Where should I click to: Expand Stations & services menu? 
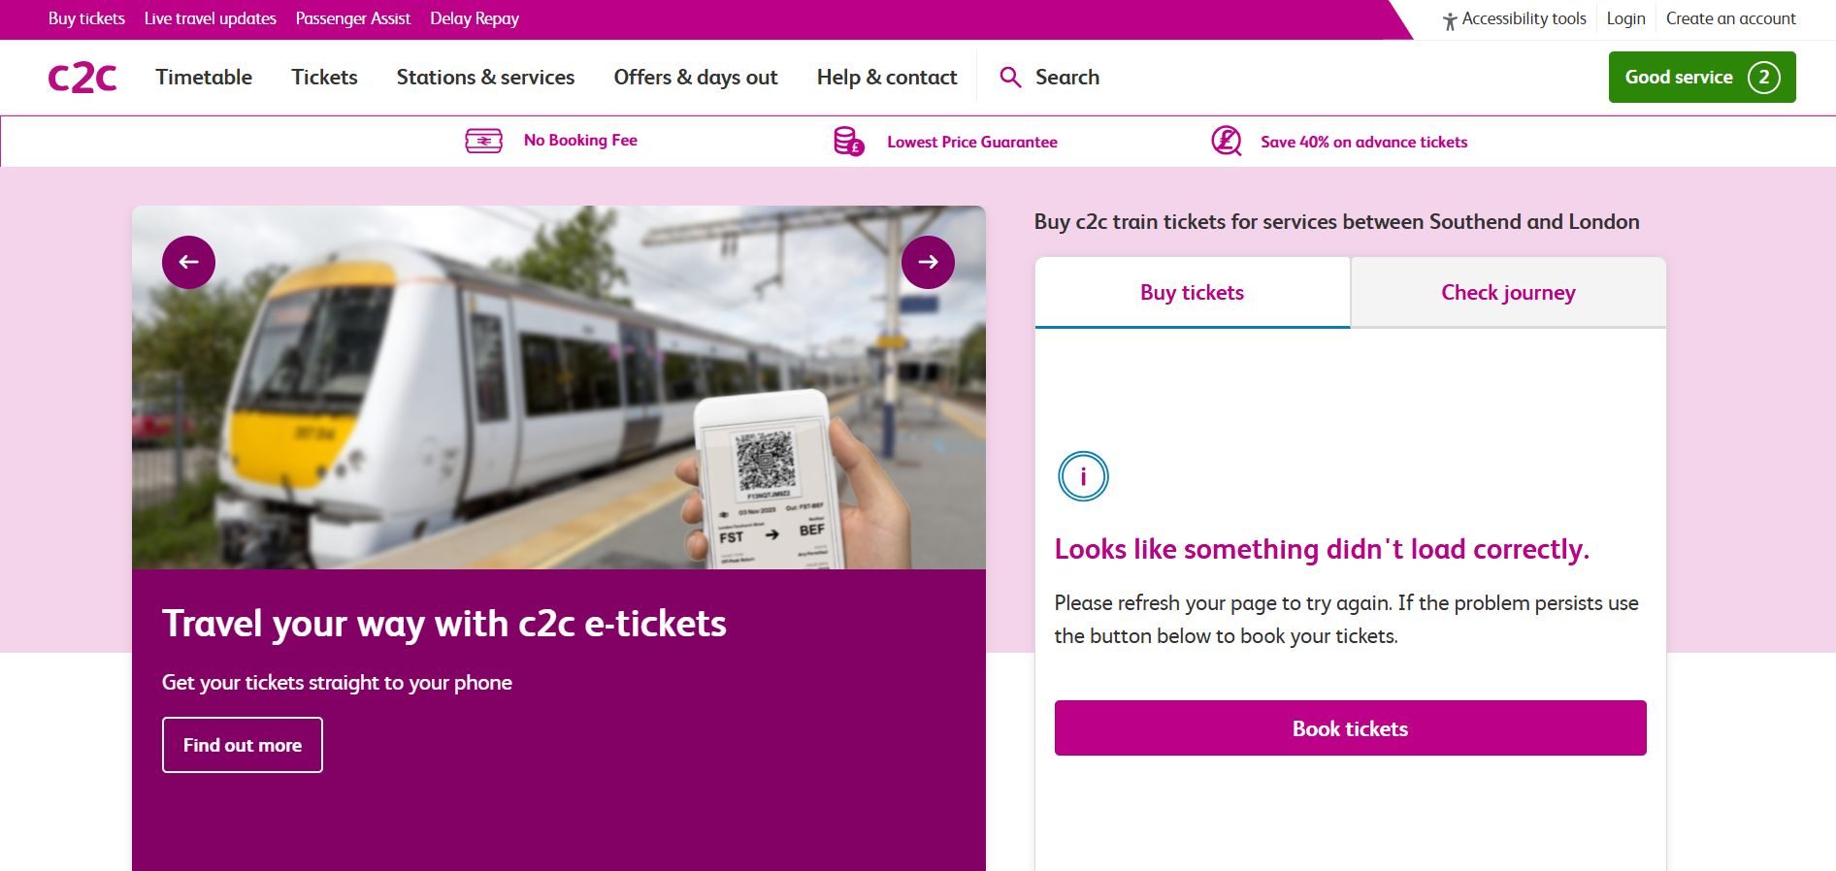[x=485, y=78]
